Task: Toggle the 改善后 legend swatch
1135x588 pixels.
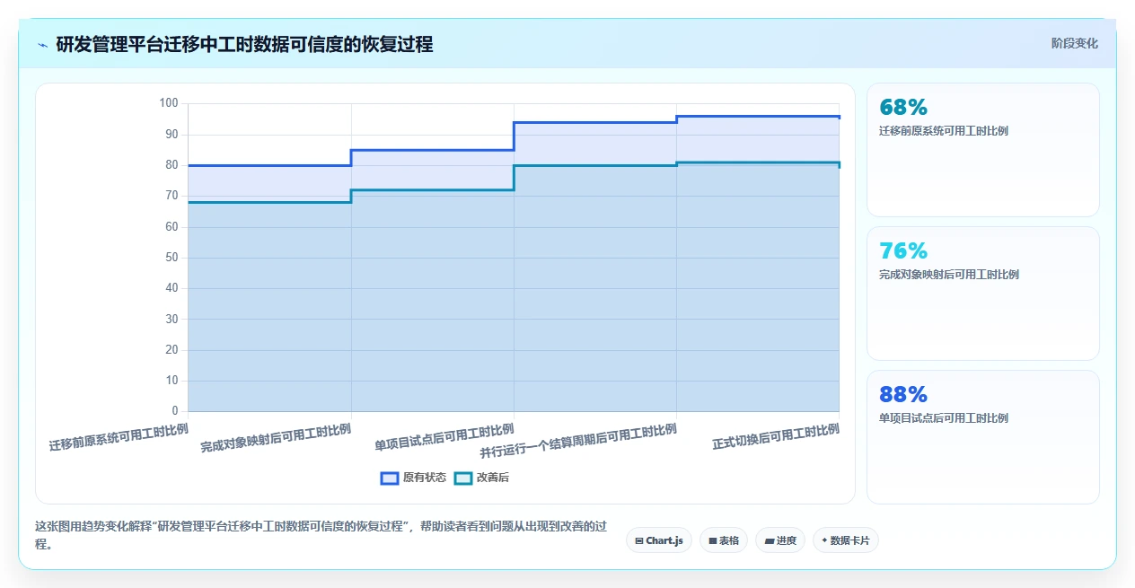Action: [462, 478]
